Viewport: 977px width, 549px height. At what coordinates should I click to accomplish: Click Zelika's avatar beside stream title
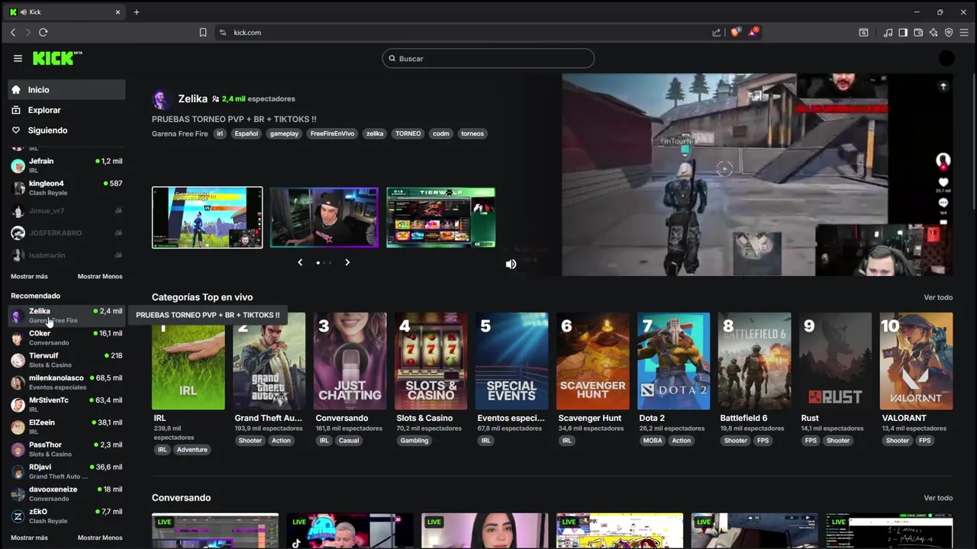[160, 99]
